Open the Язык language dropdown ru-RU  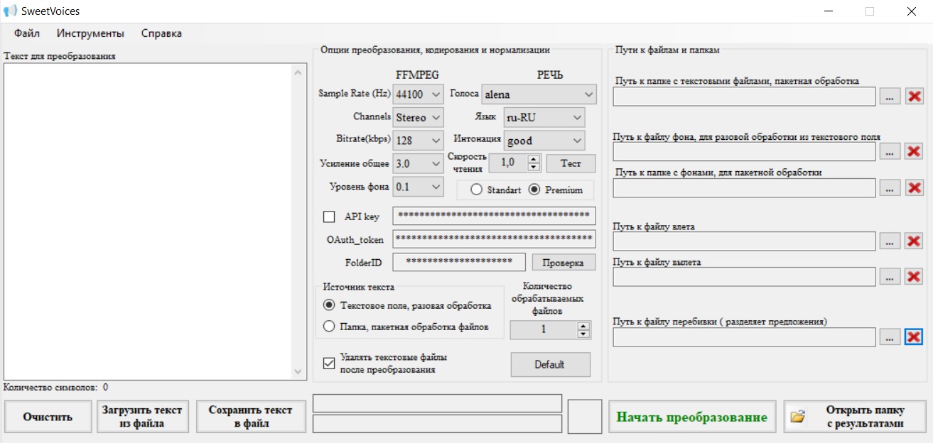[544, 117]
